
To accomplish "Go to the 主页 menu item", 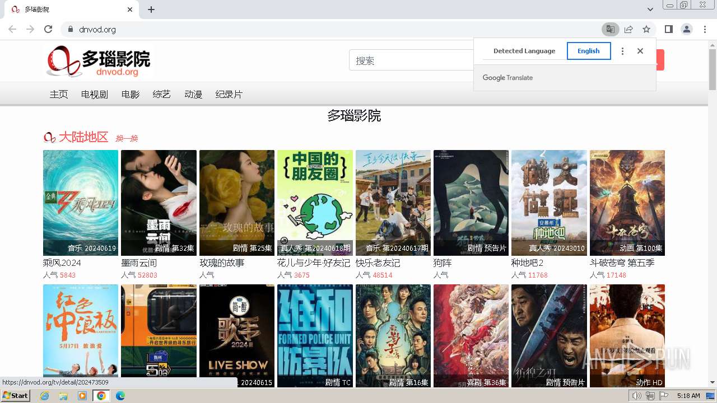I will [x=59, y=95].
